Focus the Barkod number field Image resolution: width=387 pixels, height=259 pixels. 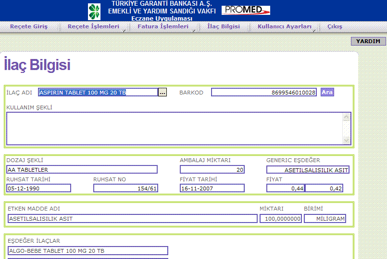263,93
